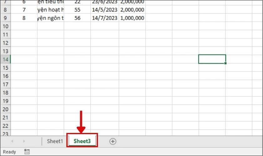Click the cell with value 56
Viewport: 263px width, 156px height.
(77, 18)
